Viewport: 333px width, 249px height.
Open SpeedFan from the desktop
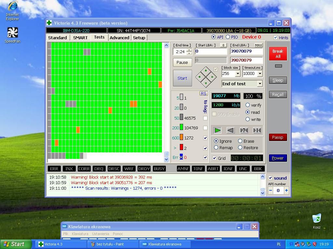coord(12,32)
